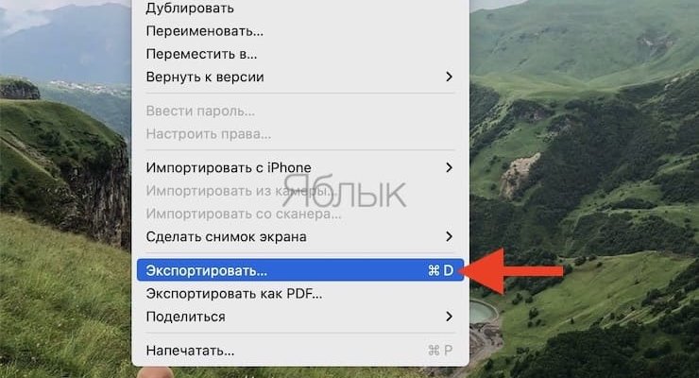The width and height of the screenshot is (699, 378).
Task: Select the disabled Импортировать со сканера… item
Action: tap(300, 214)
